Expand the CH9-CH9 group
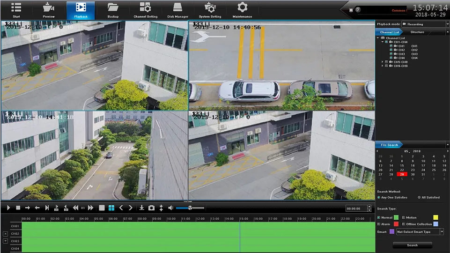 (x=382, y=66)
